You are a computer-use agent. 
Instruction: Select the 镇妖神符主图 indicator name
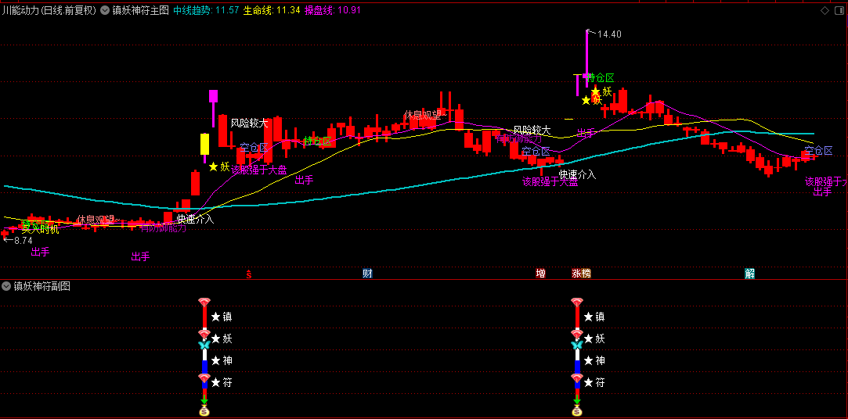click(141, 10)
